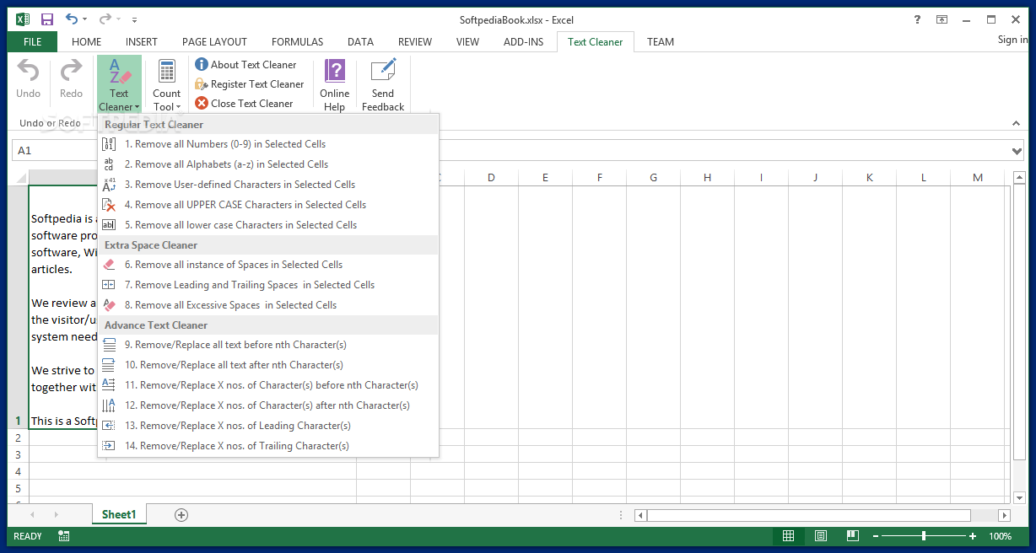1036x553 pixels.
Task: Click Close Text Cleaner red X icon
Action: (x=202, y=103)
